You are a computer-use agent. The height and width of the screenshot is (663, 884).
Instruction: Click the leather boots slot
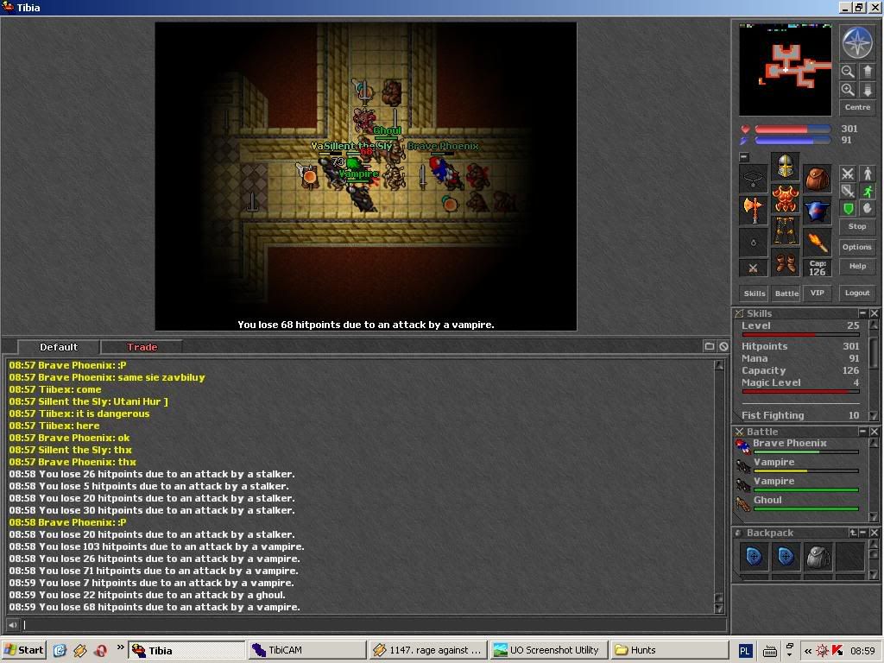pos(786,262)
